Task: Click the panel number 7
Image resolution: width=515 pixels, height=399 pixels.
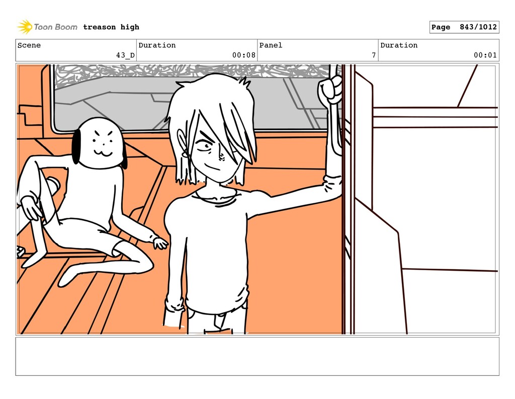Action: pyautogui.click(x=374, y=55)
